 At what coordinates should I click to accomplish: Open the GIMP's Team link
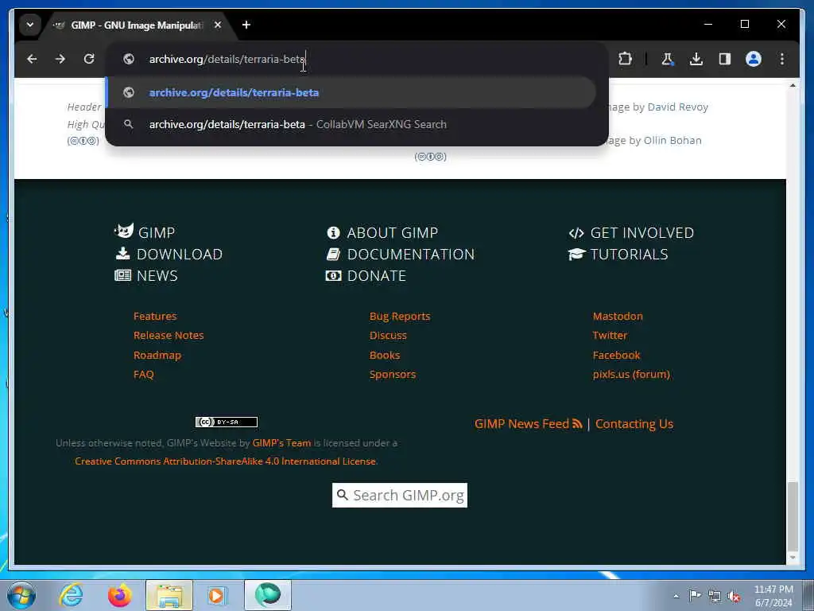(281, 442)
